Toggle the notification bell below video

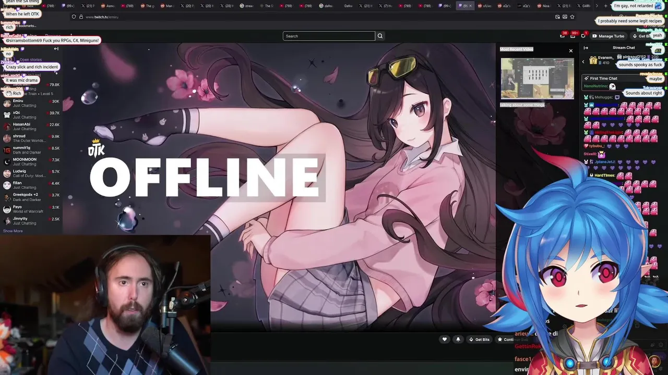458,340
